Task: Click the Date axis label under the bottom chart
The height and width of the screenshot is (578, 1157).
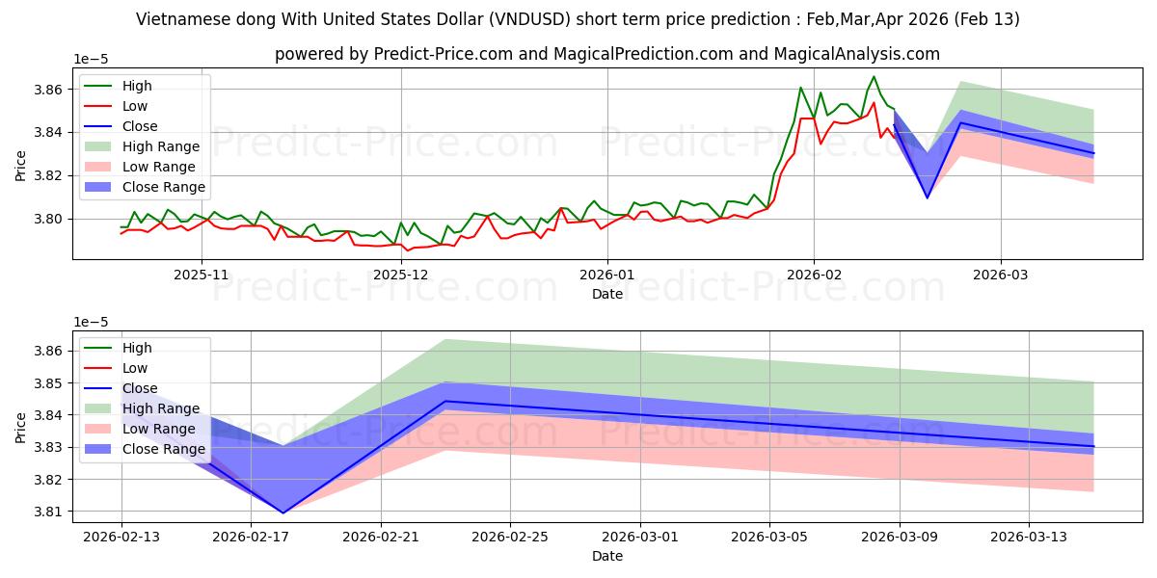Action: tap(607, 556)
